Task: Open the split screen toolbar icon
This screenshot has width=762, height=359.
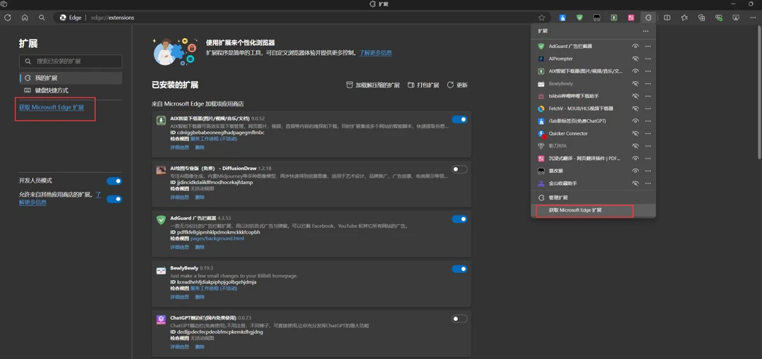Action: pyautogui.click(x=667, y=18)
